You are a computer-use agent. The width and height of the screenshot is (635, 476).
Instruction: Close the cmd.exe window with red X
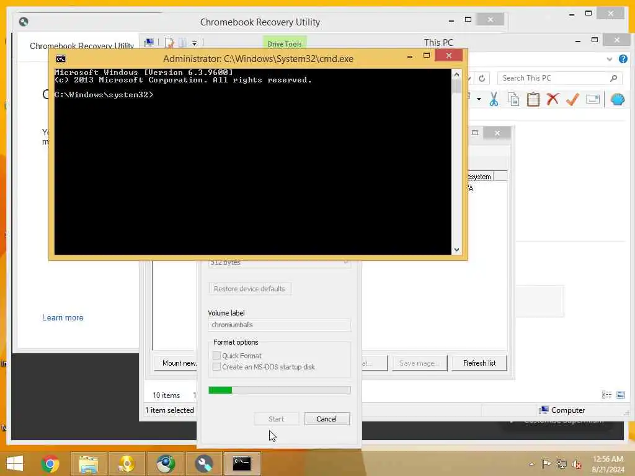449,55
